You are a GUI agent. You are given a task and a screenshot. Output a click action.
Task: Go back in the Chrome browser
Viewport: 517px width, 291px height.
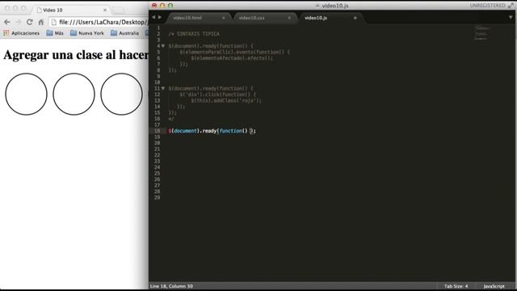tap(7, 22)
